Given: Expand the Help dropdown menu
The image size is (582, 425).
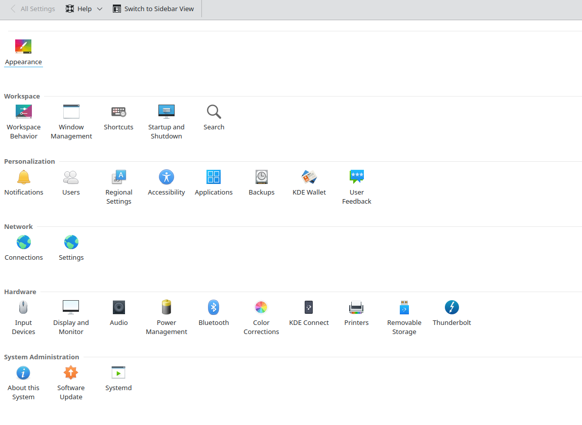Looking at the screenshot, I should [x=84, y=9].
